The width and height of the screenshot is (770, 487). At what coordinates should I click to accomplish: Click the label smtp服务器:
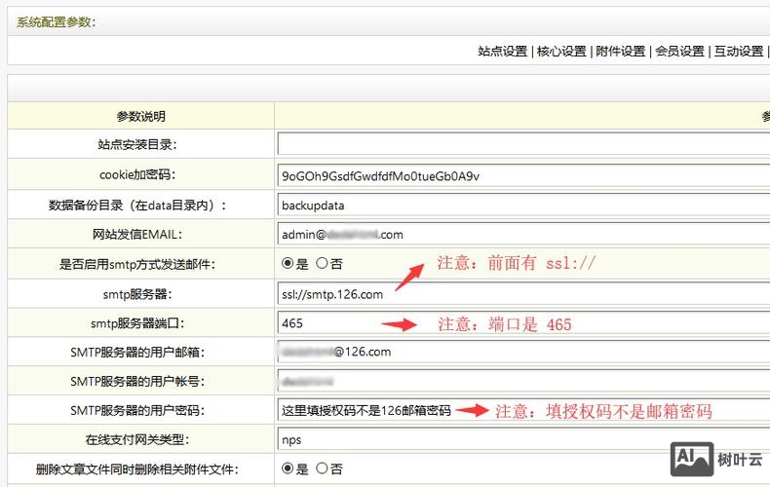pyautogui.click(x=137, y=294)
